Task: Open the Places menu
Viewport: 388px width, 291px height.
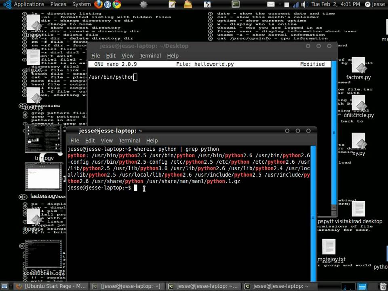Action: (x=58, y=4)
